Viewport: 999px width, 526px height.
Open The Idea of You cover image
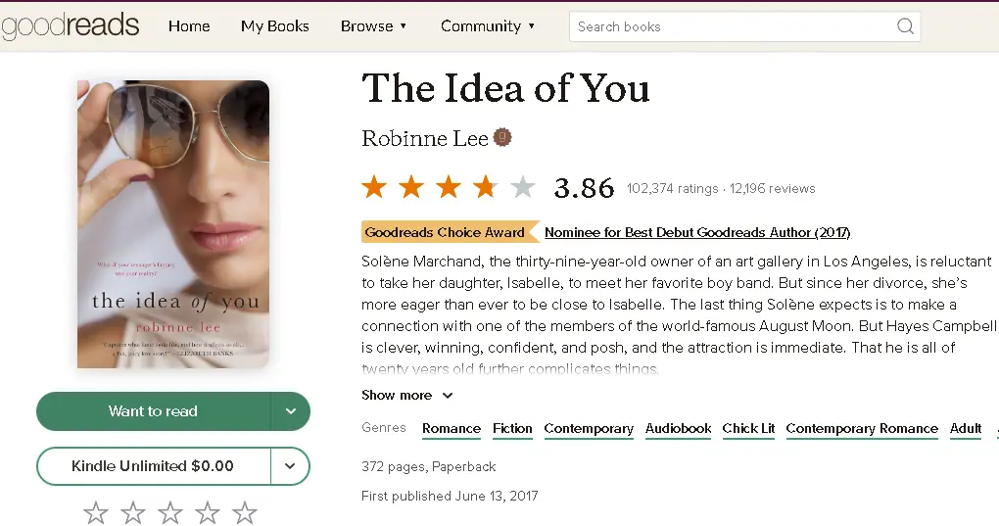173,224
